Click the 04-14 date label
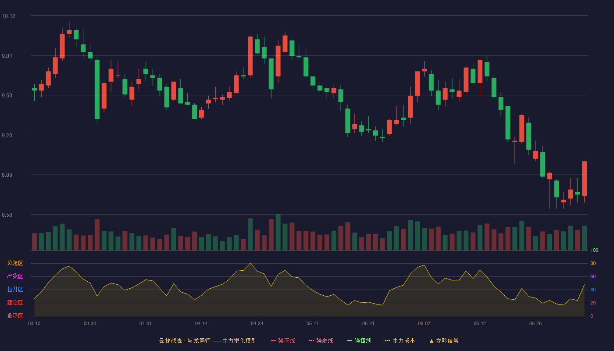This screenshot has width=614, height=351. point(201,323)
